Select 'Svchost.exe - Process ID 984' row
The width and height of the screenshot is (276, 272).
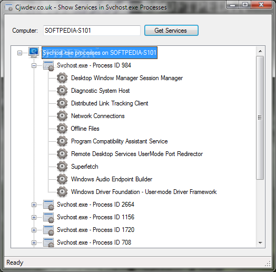coord(94,65)
